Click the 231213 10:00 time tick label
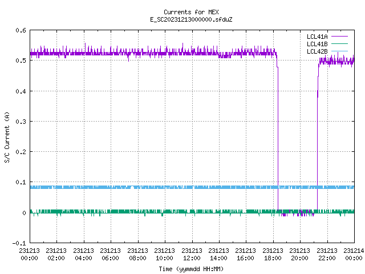This screenshot has height=274, width=365. click(164, 255)
